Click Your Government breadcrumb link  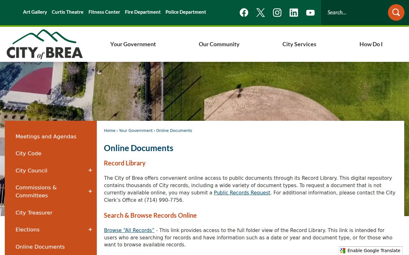coord(136,130)
